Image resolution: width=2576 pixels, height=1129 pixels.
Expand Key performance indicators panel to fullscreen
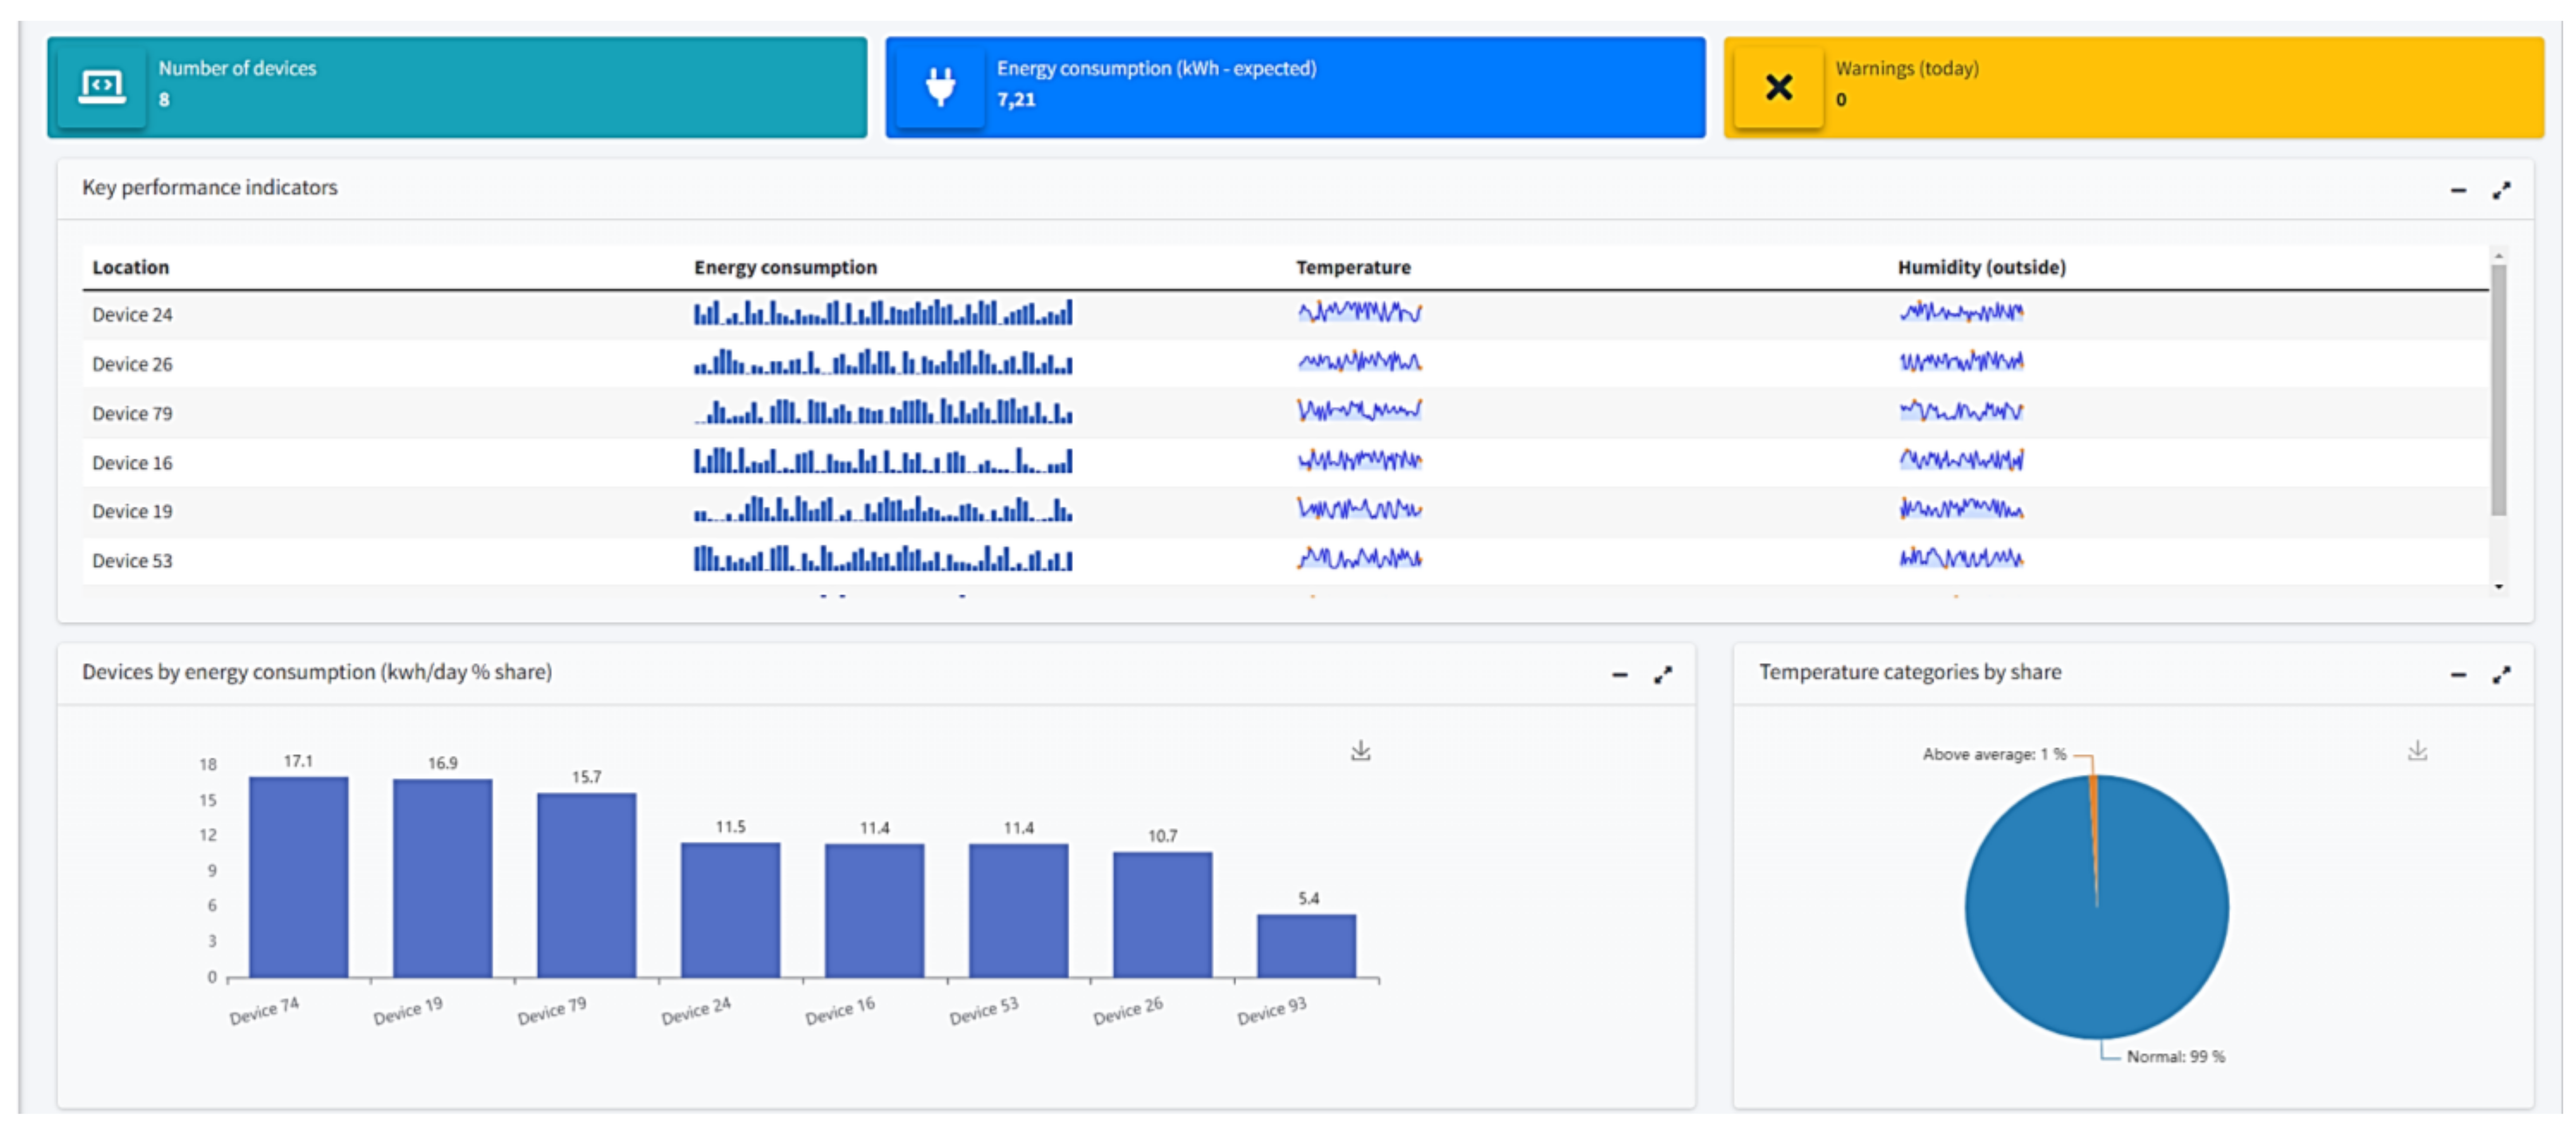[2501, 190]
